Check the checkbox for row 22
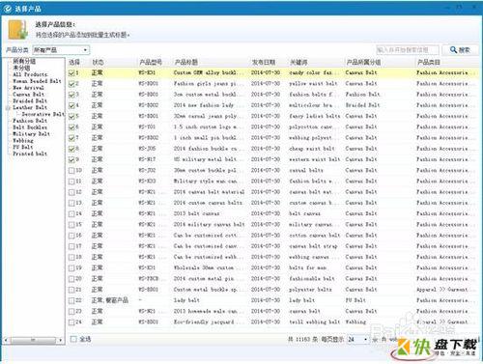 tap(71, 300)
